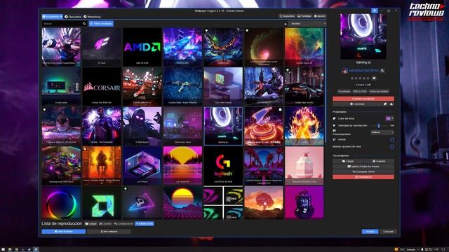Click the Guardar preset button
The width and height of the screenshot is (449, 252).
379,161
